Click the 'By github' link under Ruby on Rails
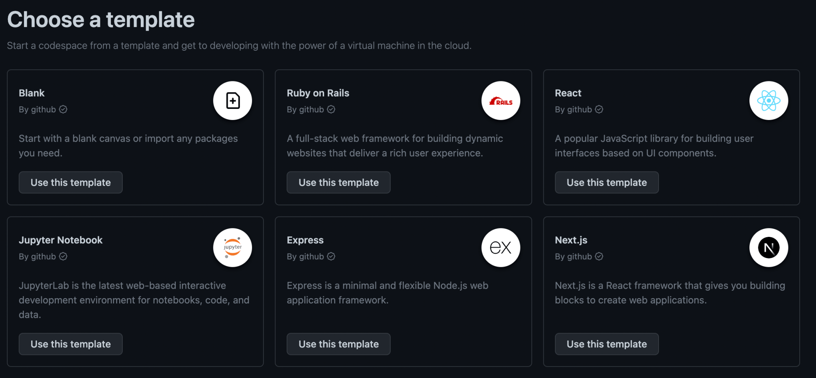The width and height of the screenshot is (816, 378). point(305,109)
